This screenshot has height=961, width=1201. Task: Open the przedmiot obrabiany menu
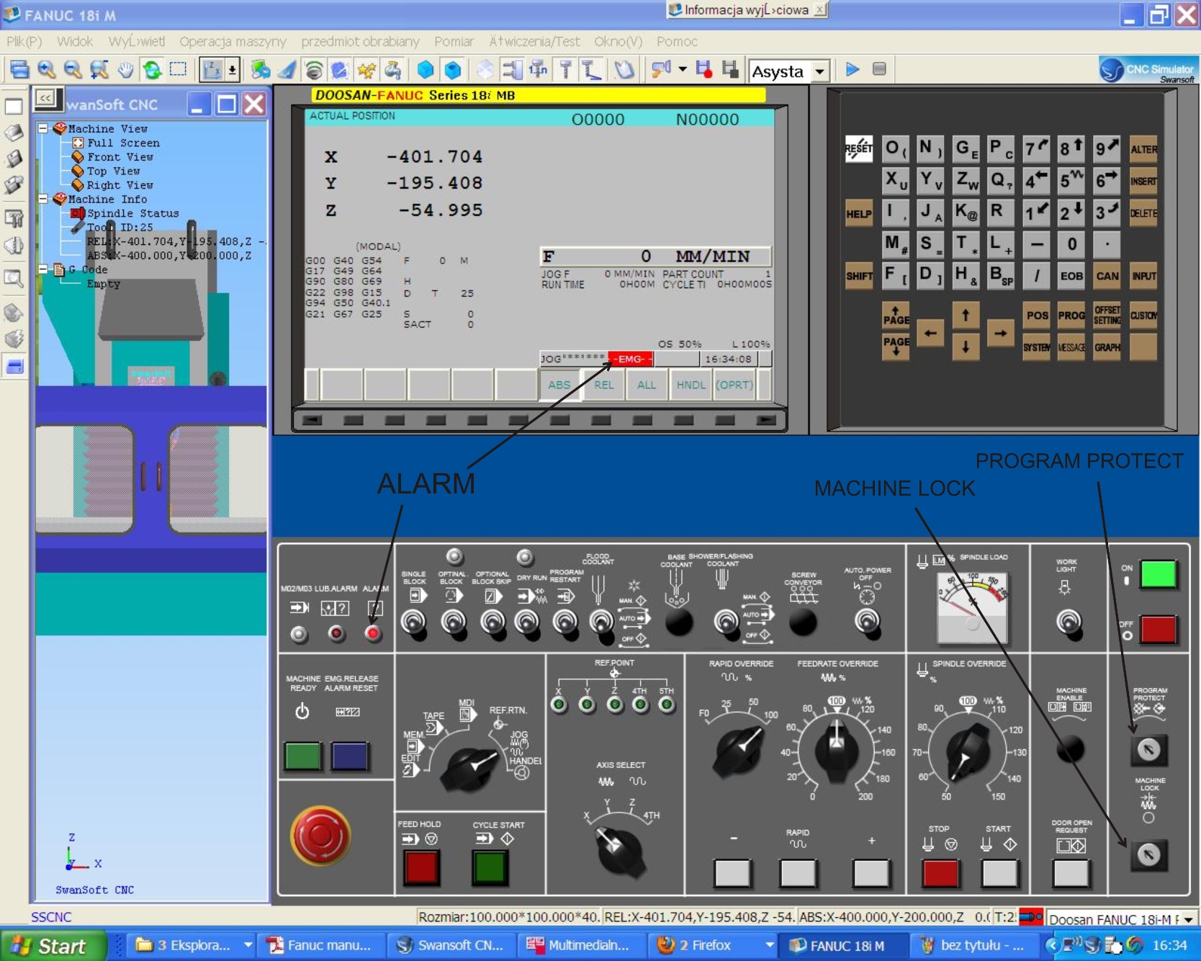click(x=360, y=42)
